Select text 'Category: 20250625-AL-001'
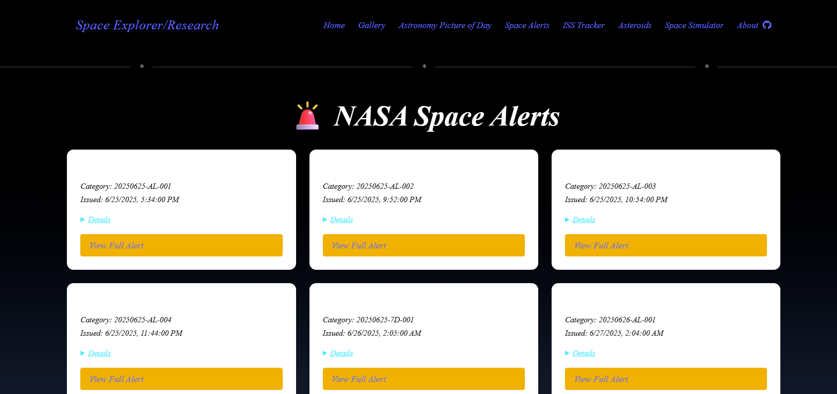The width and height of the screenshot is (837, 394). click(126, 186)
